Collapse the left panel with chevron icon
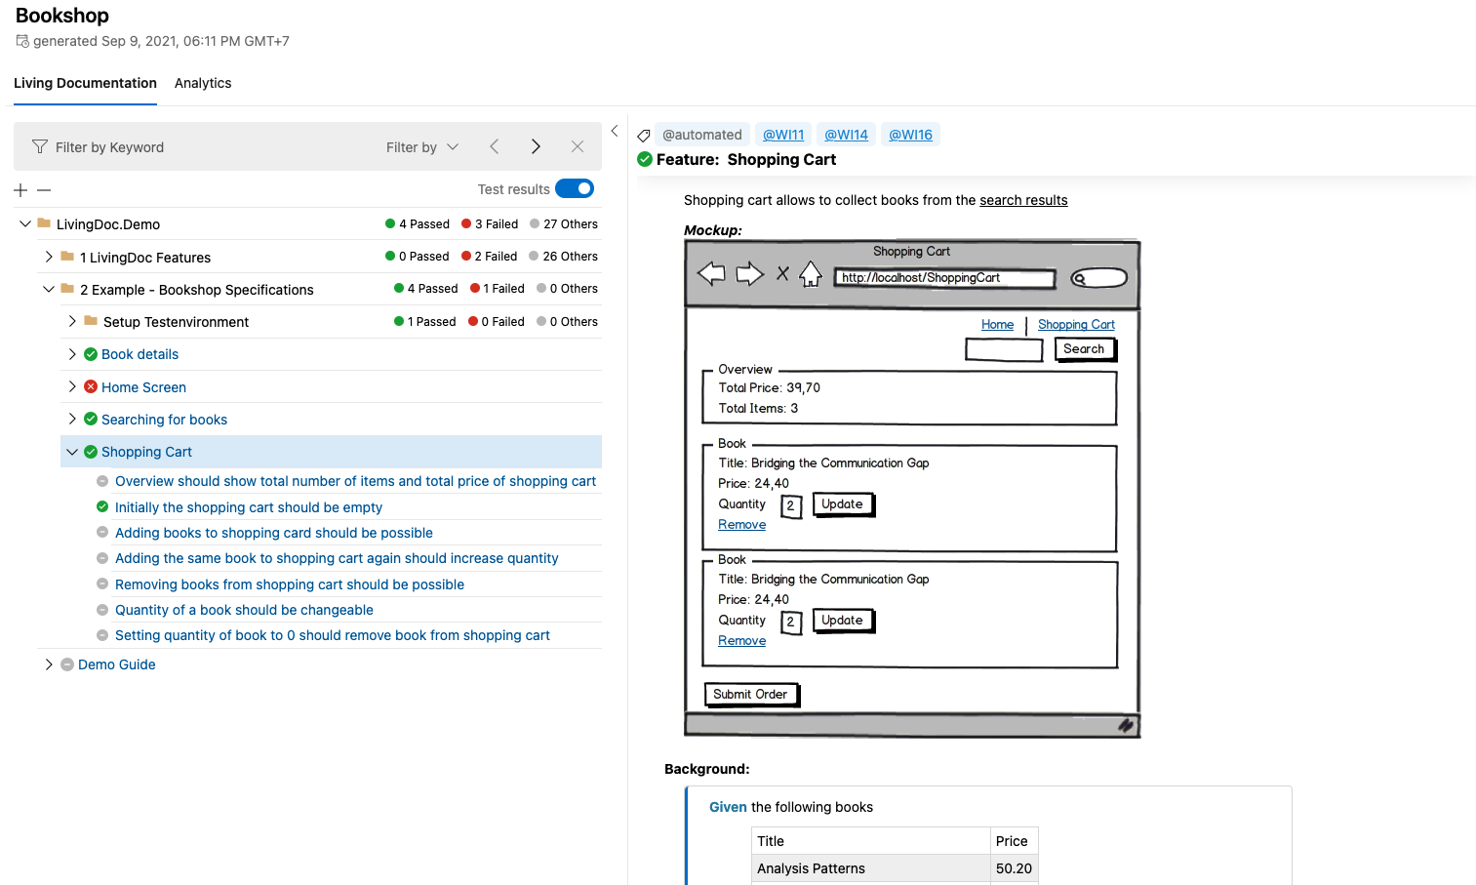Screen dimensions: 1476x885 coord(615,132)
